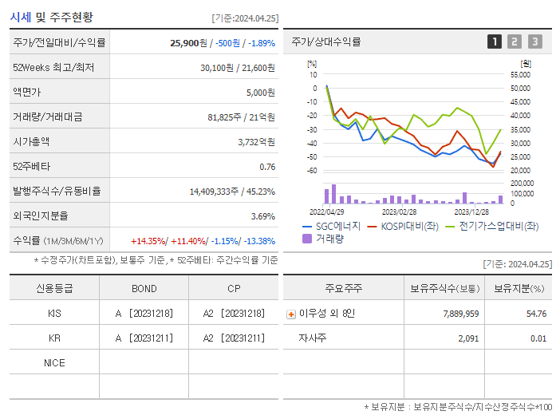The width and height of the screenshot is (560, 419).
Task: Click the 3,732억원 market cap value
Action: (x=256, y=142)
